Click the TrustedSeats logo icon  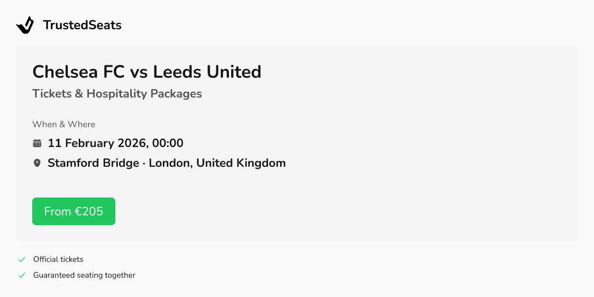click(25, 25)
